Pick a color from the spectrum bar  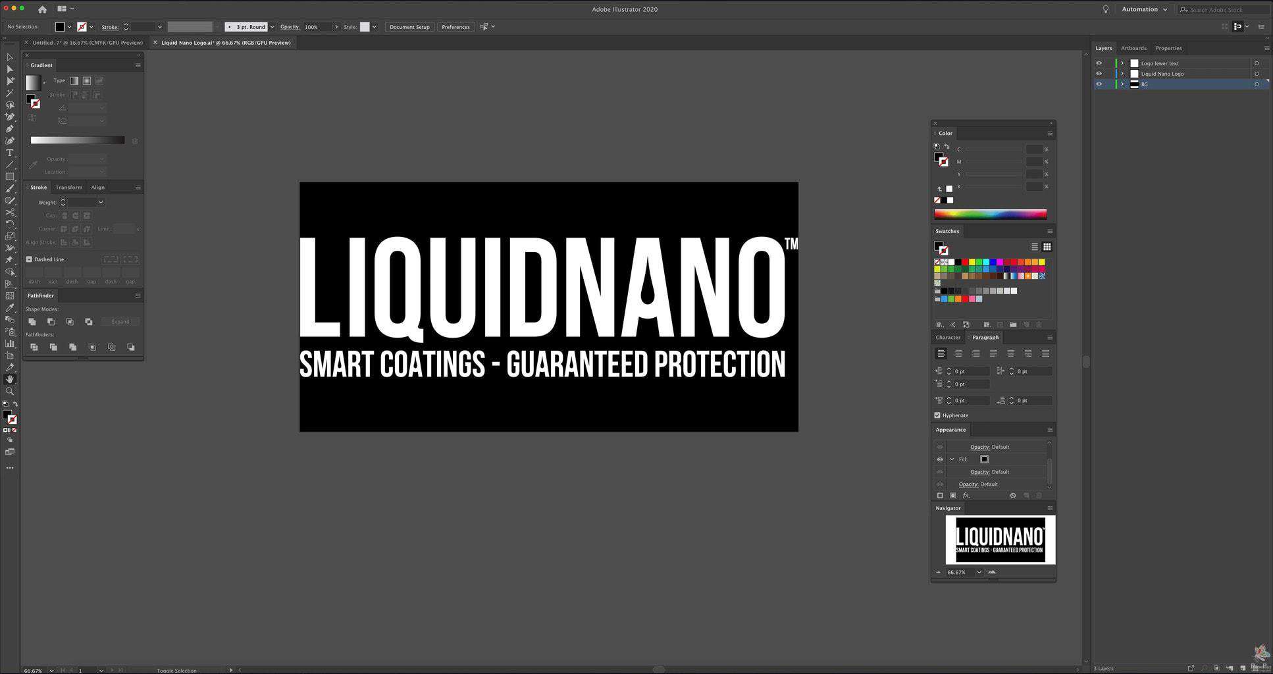tap(990, 214)
